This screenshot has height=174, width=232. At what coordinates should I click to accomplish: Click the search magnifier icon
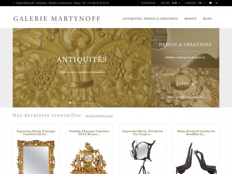(x=217, y=3)
